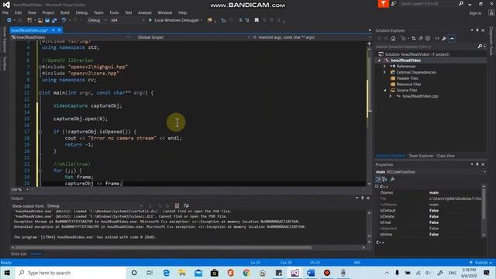Click the Type here to search box
496x279 pixels.
click(71, 273)
